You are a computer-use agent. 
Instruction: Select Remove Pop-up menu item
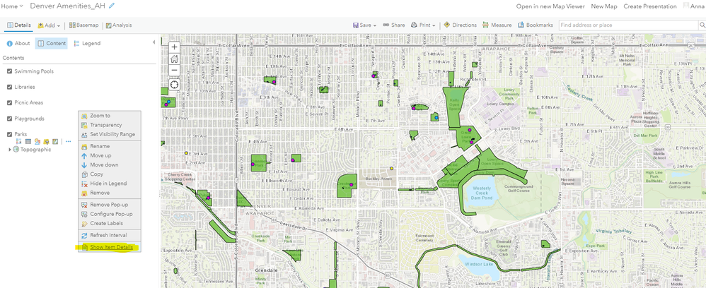click(x=108, y=205)
